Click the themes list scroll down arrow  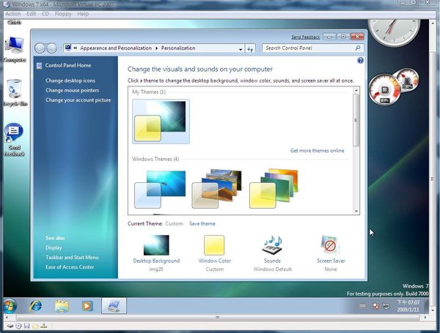356,212
